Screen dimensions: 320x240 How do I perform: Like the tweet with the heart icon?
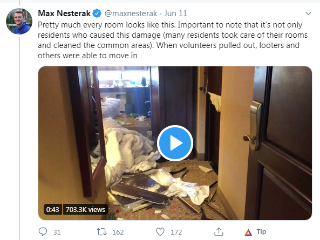160,232
